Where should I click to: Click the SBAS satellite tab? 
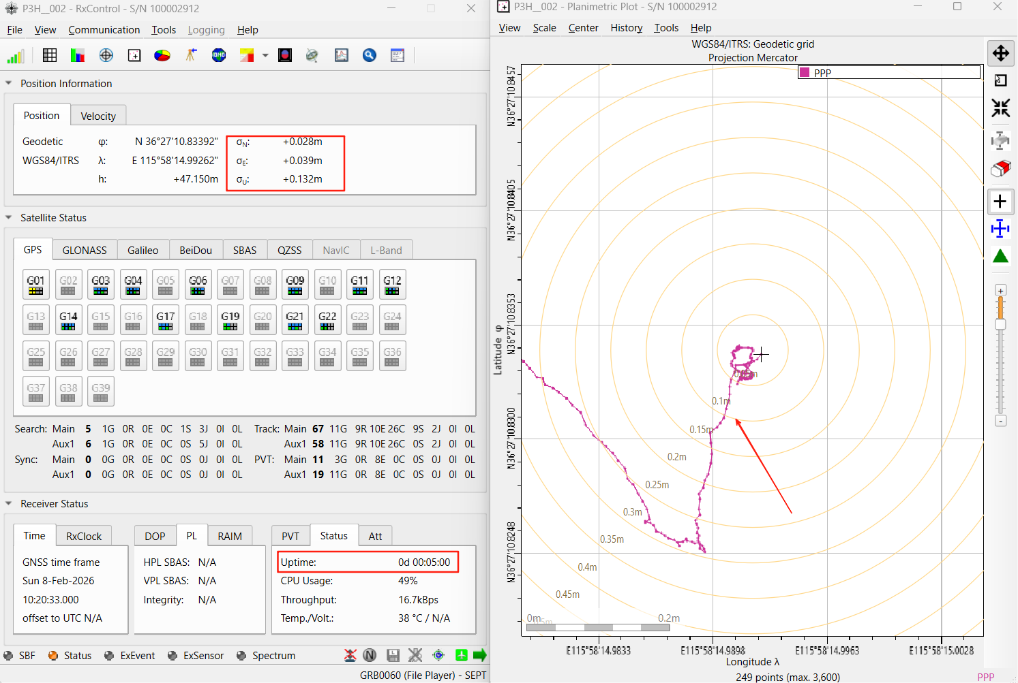click(x=245, y=250)
